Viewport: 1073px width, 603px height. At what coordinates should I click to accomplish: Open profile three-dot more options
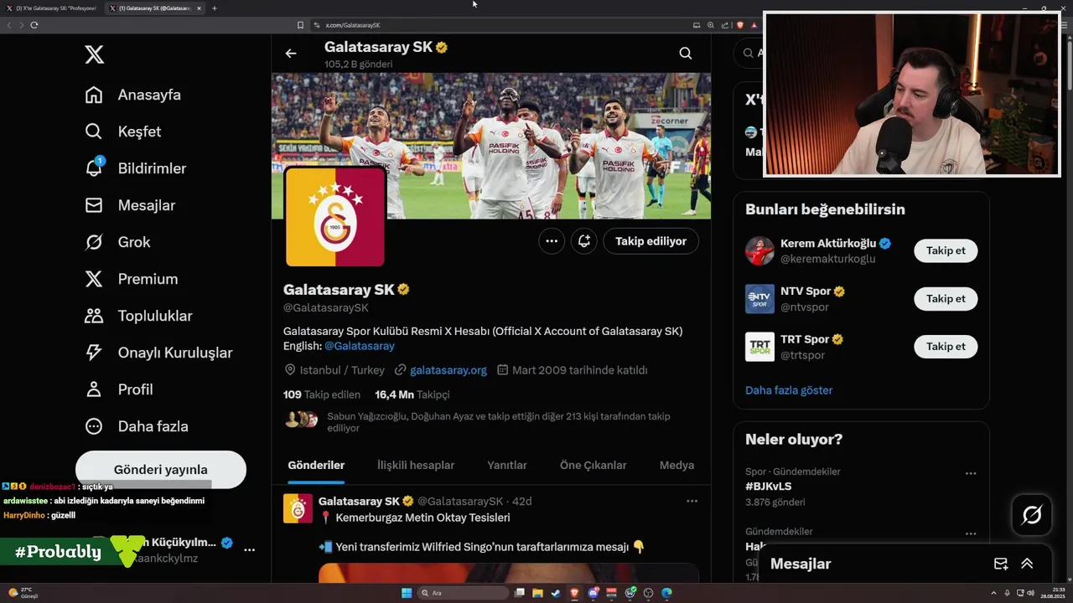(552, 241)
